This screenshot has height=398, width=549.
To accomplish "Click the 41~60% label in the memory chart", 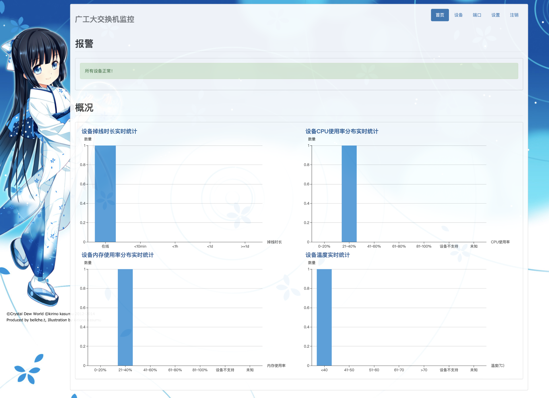I will tap(150, 370).
